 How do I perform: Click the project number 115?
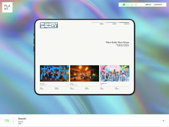coord(7,121)
